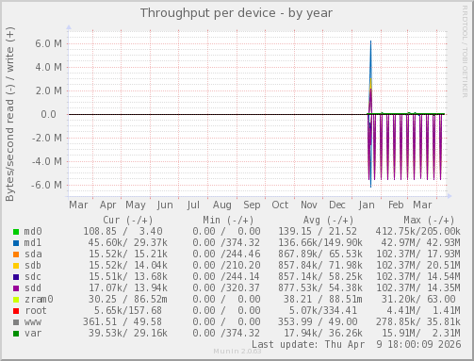The height and width of the screenshot is (361, 474).
Task: Click the 'May' x-axis month label
Action: [x=136, y=205]
